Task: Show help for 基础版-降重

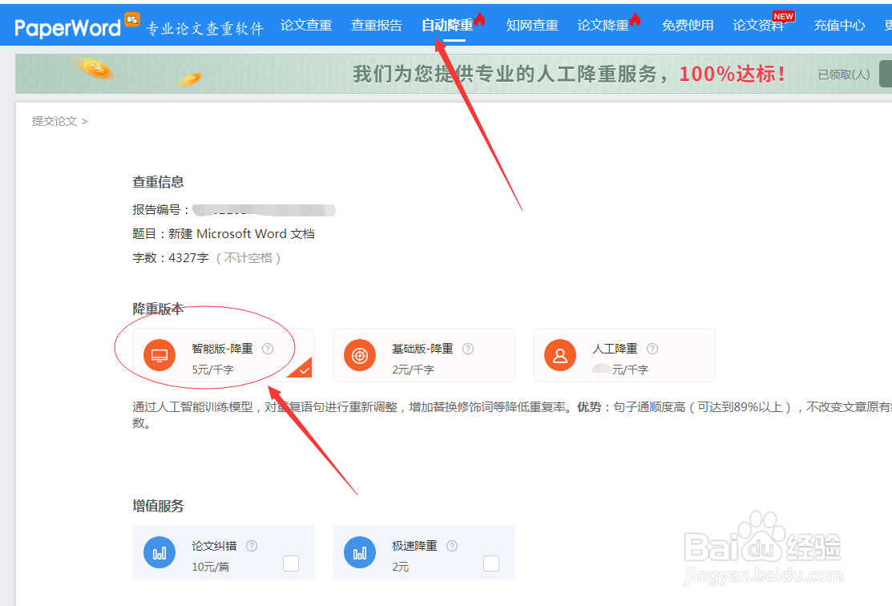Action: point(467,349)
